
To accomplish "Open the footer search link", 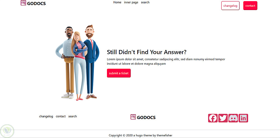I will (73, 116).
